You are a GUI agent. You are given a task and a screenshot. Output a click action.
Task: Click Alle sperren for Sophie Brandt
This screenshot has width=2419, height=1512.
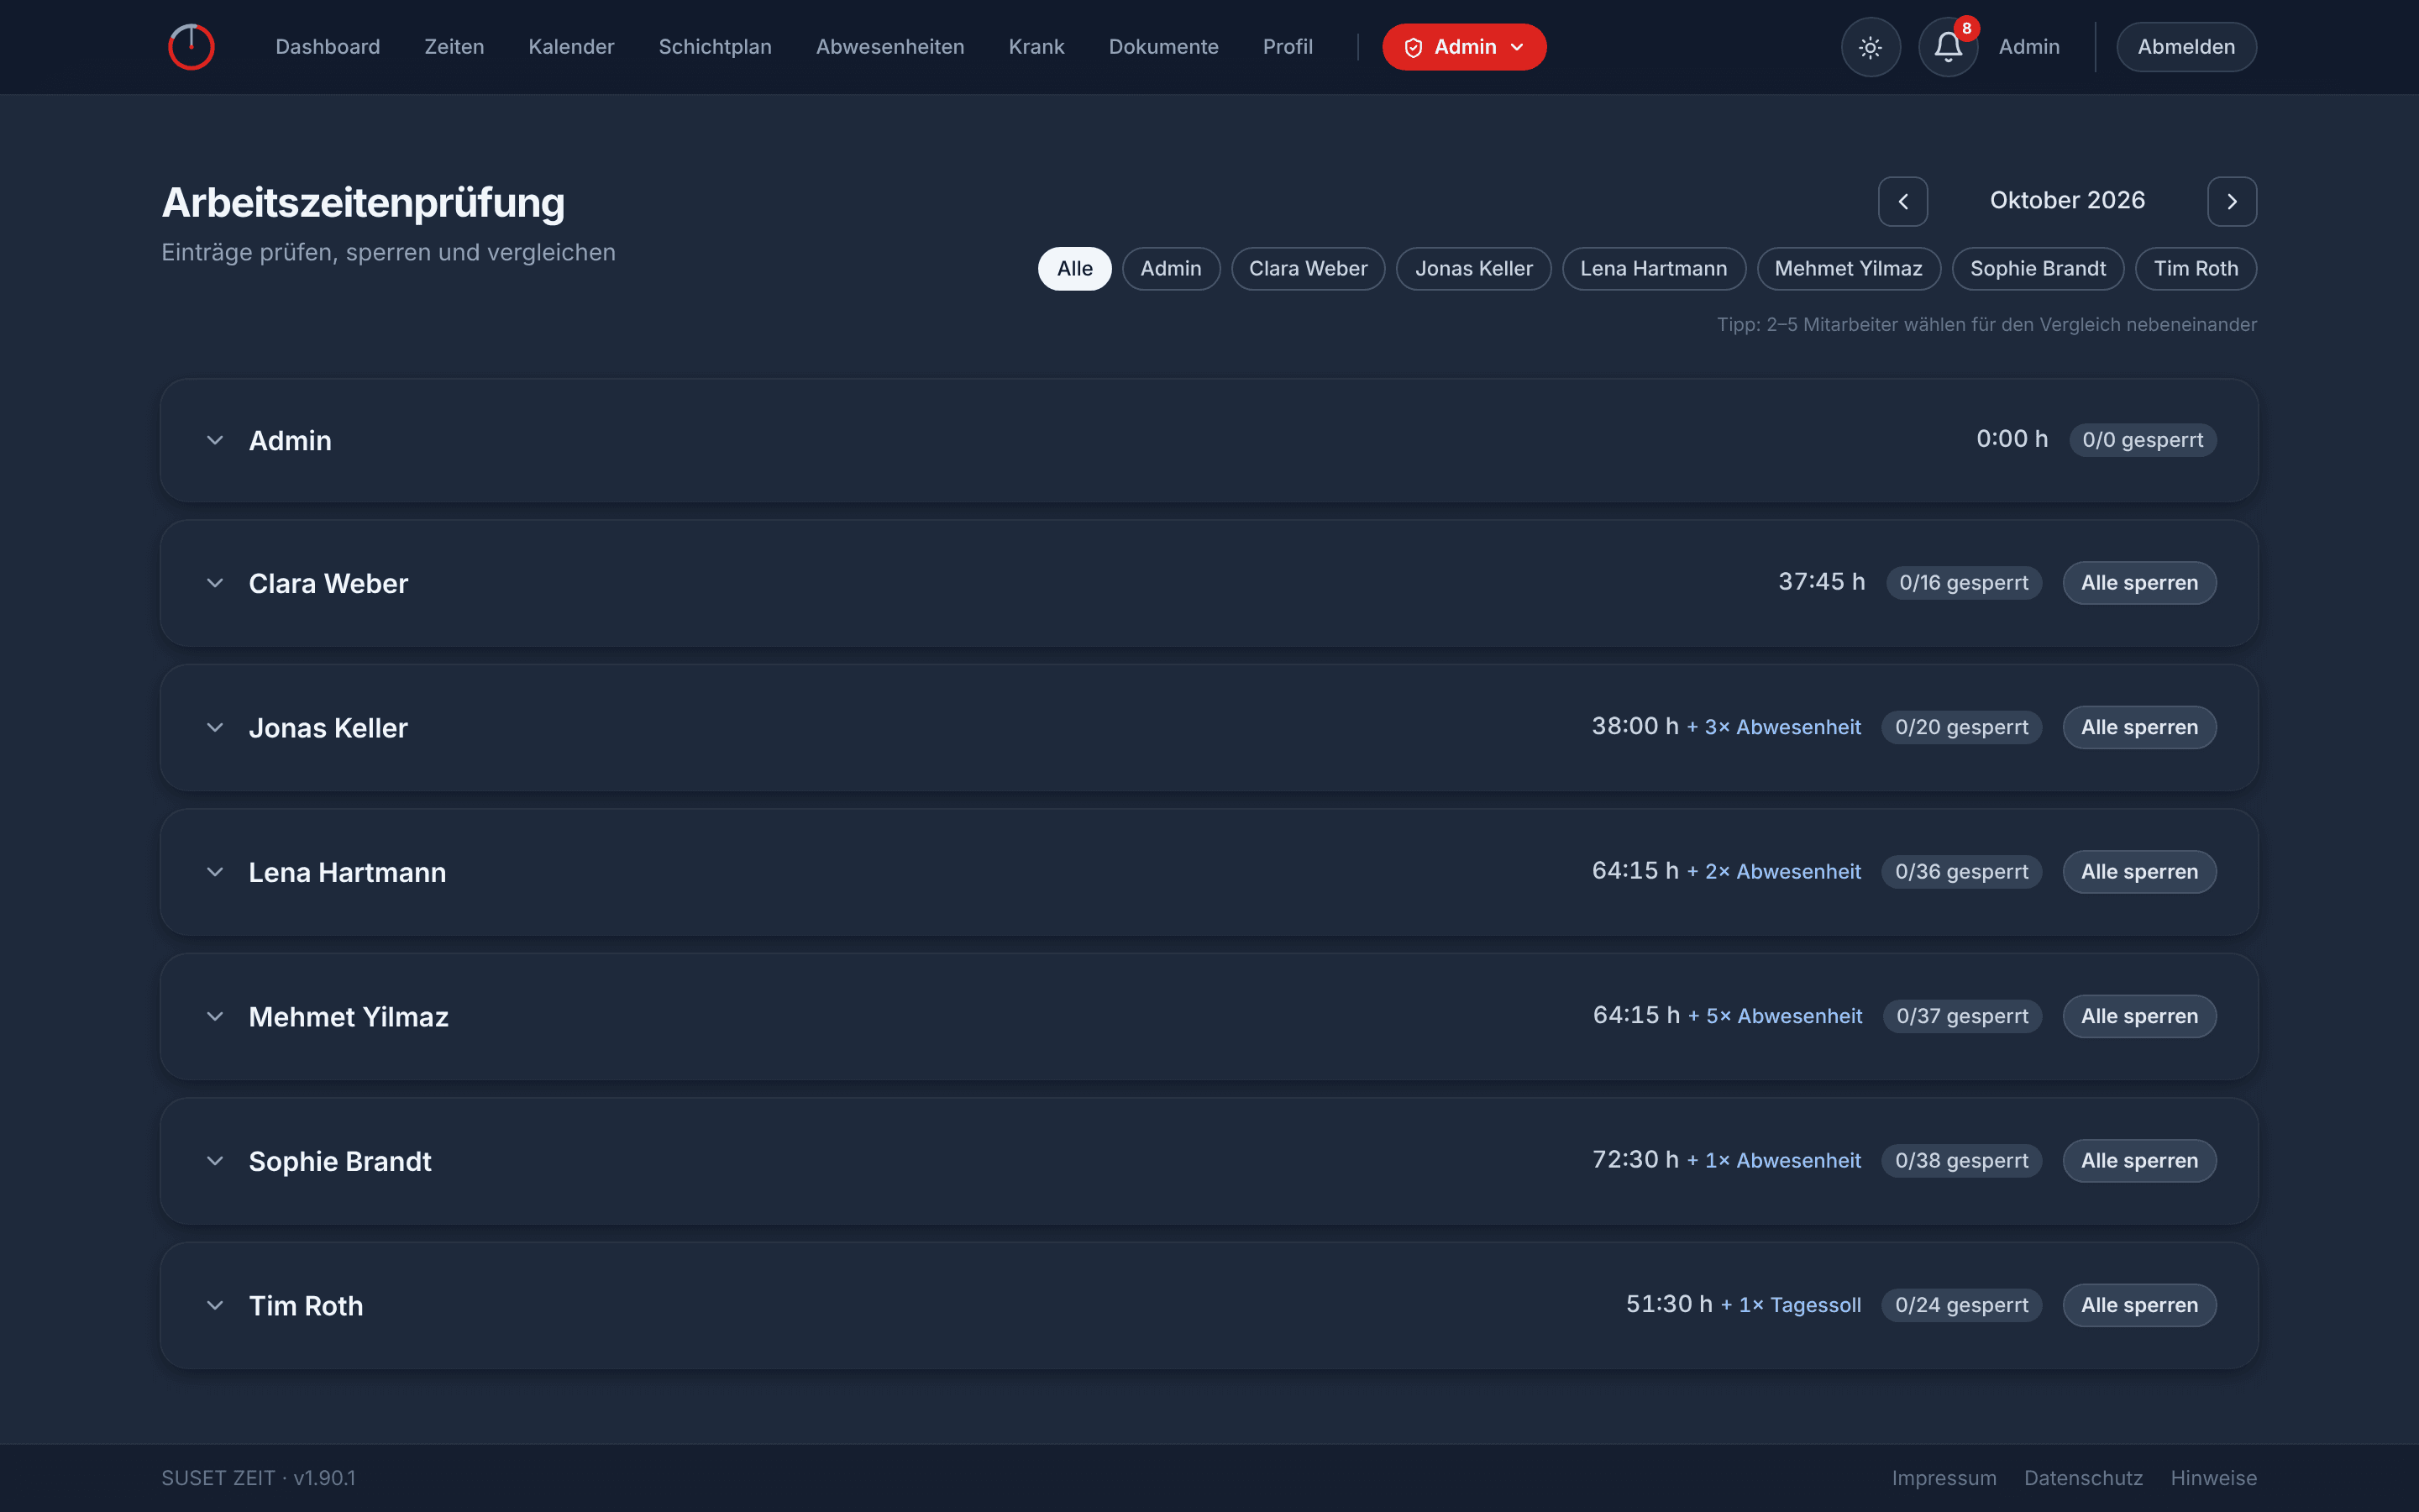pyautogui.click(x=2139, y=1161)
